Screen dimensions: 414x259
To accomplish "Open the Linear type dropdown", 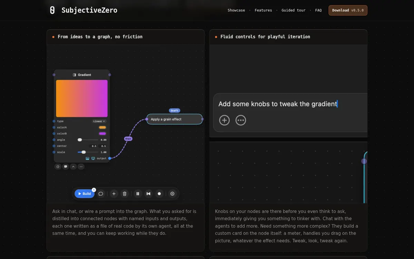I will click(99, 121).
